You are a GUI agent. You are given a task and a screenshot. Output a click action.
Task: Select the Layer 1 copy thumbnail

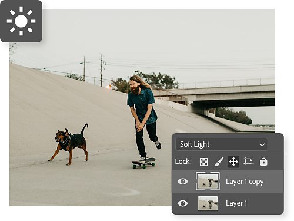208,182
